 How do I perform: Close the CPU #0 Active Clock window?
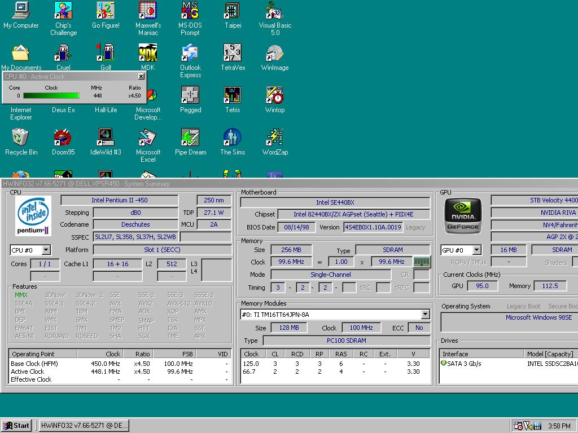(141, 77)
